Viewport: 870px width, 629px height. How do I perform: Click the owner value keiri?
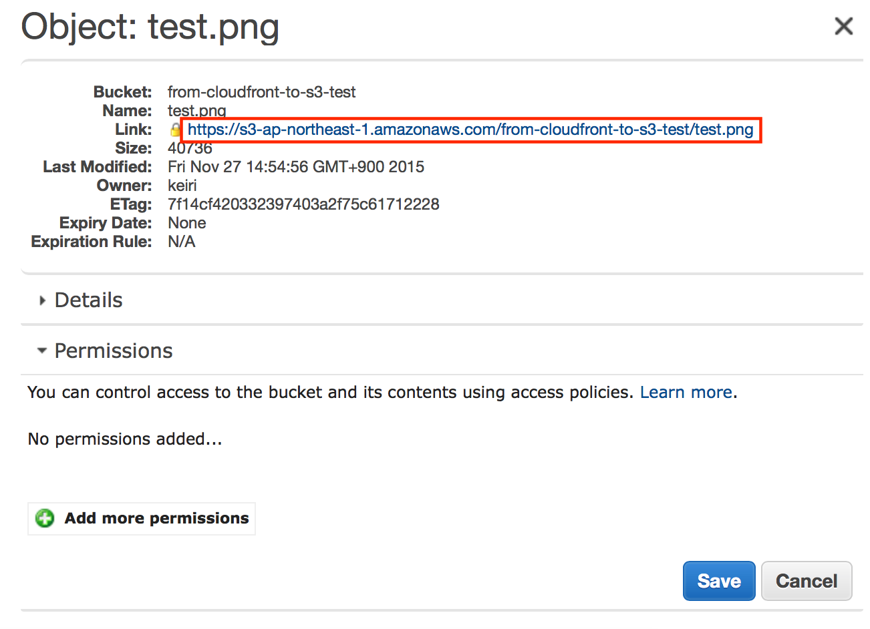click(182, 186)
